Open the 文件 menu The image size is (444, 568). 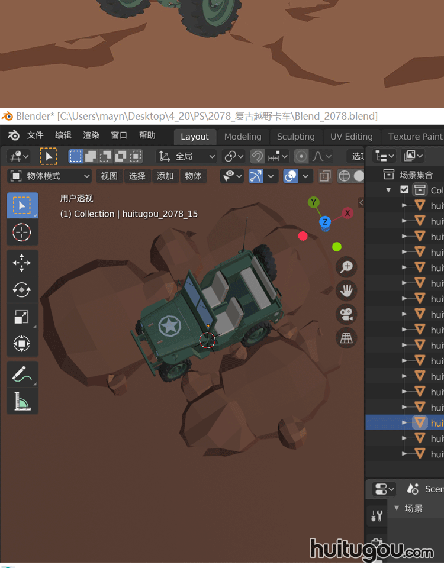(35, 135)
